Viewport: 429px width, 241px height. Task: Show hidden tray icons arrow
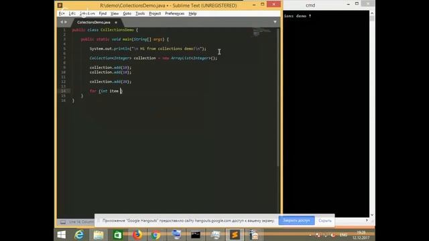click(310, 235)
